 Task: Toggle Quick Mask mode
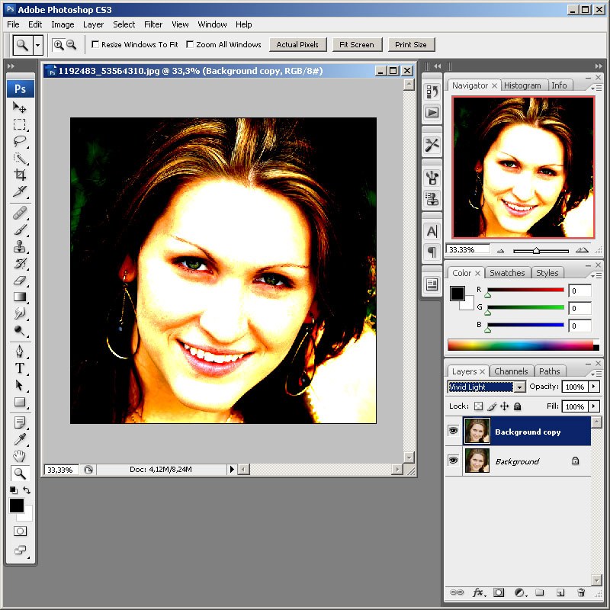coord(20,531)
